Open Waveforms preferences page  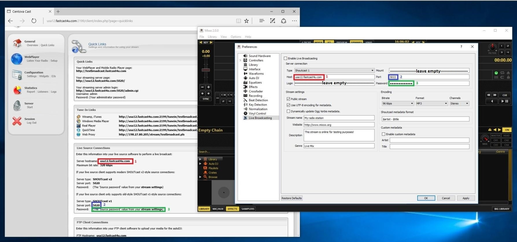coord(256,74)
